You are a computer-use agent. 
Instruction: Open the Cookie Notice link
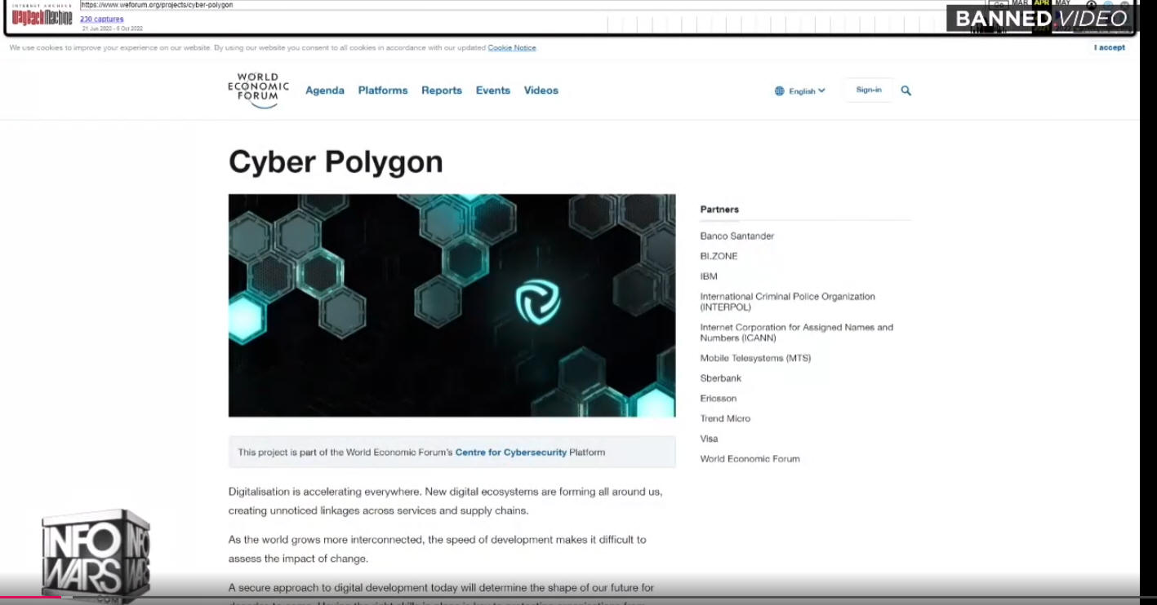512,47
